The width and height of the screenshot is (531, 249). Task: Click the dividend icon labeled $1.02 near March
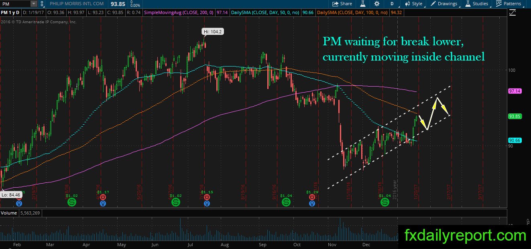click(x=71, y=202)
